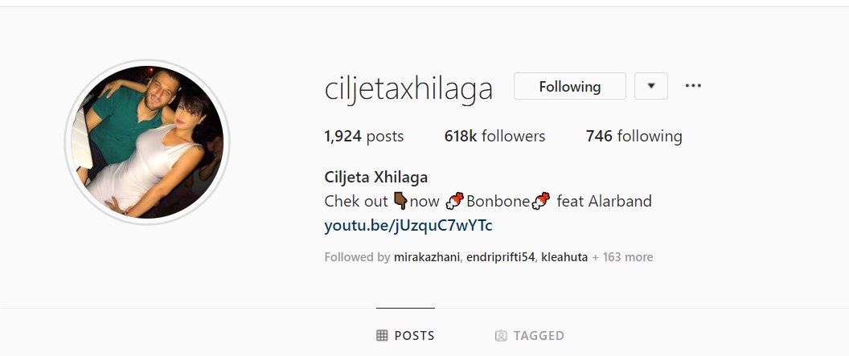Toggle the Following button
The height and width of the screenshot is (356, 849).
point(569,86)
